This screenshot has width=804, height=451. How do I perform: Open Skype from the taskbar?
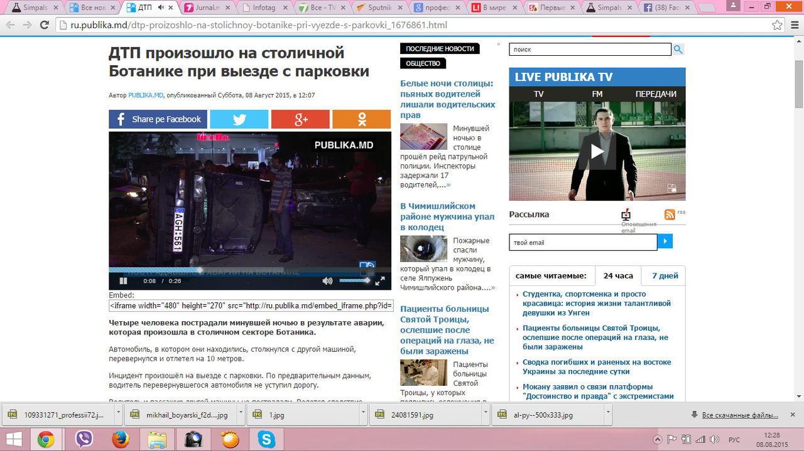click(x=266, y=439)
